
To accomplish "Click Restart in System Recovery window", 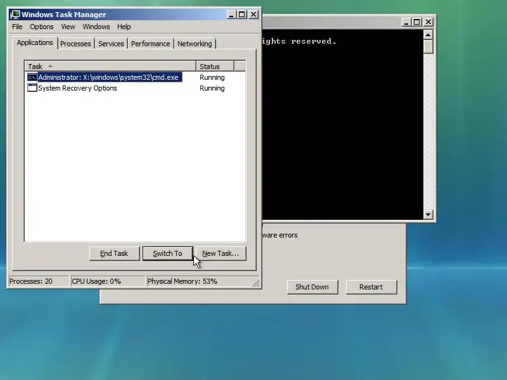I will point(371,287).
